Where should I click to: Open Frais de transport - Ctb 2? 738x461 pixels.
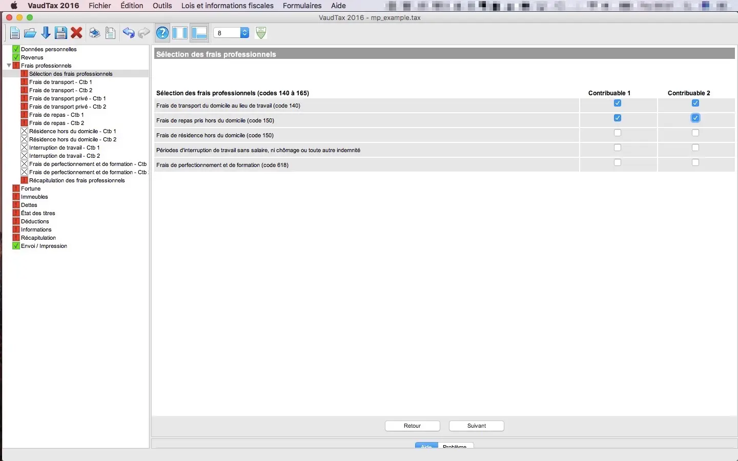61,90
